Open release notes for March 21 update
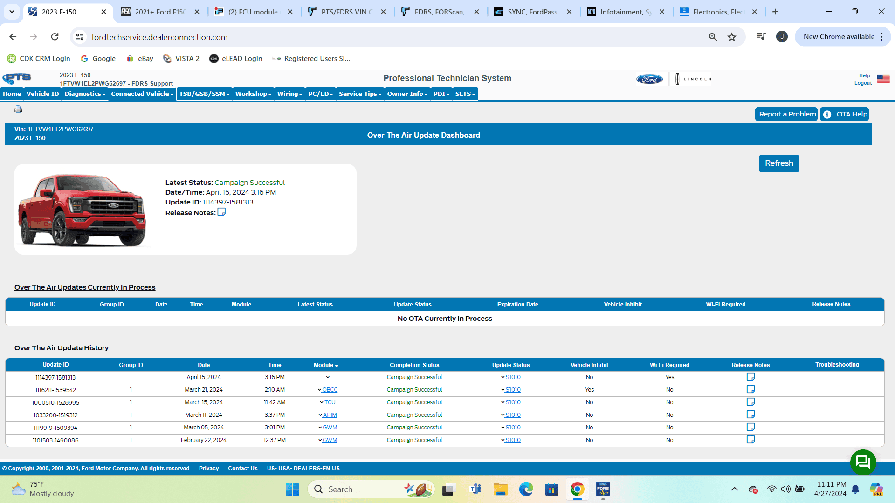This screenshot has width=895, height=503. coord(750,389)
